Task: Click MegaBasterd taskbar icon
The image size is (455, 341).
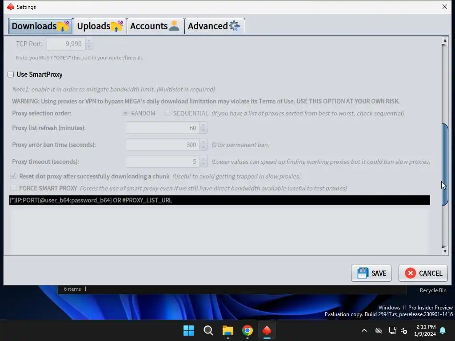Action: tap(267, 330)
